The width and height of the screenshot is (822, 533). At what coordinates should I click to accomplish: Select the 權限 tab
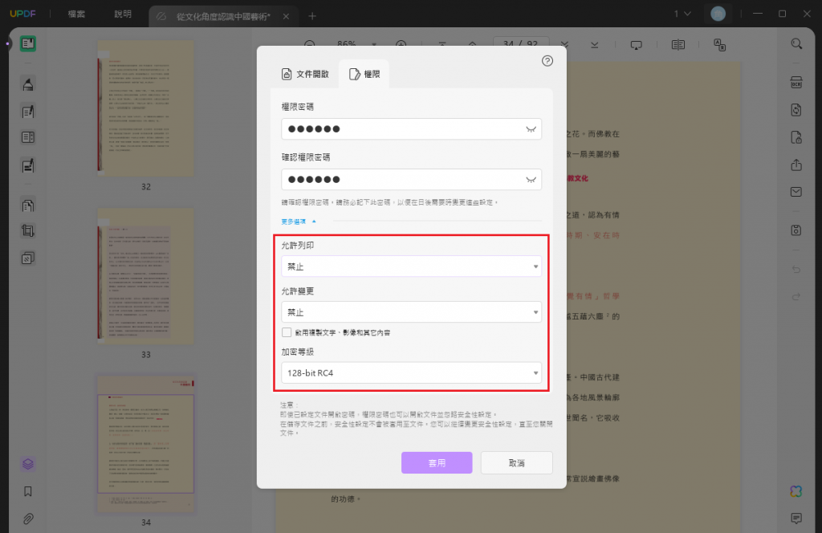pyautogui.click(x=364, y=74)
